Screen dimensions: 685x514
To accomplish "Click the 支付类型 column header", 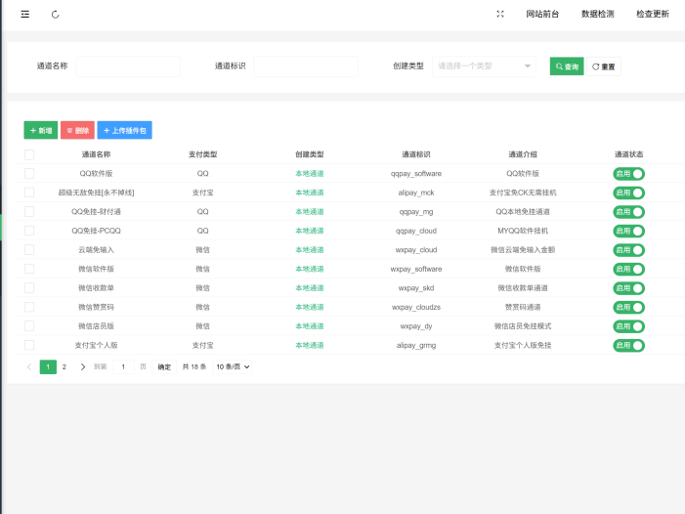I will tap(202, 154).
